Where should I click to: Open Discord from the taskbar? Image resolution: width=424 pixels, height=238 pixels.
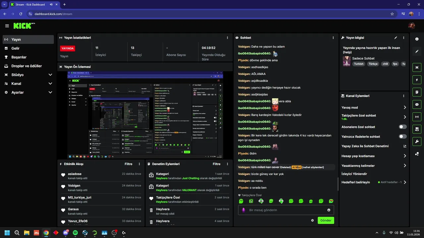[66, 233]
